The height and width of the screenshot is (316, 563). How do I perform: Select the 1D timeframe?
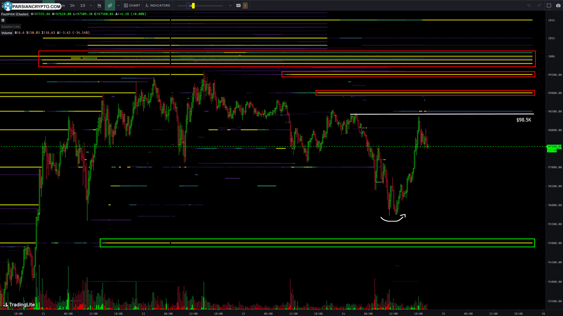click(x=82, y=5)
